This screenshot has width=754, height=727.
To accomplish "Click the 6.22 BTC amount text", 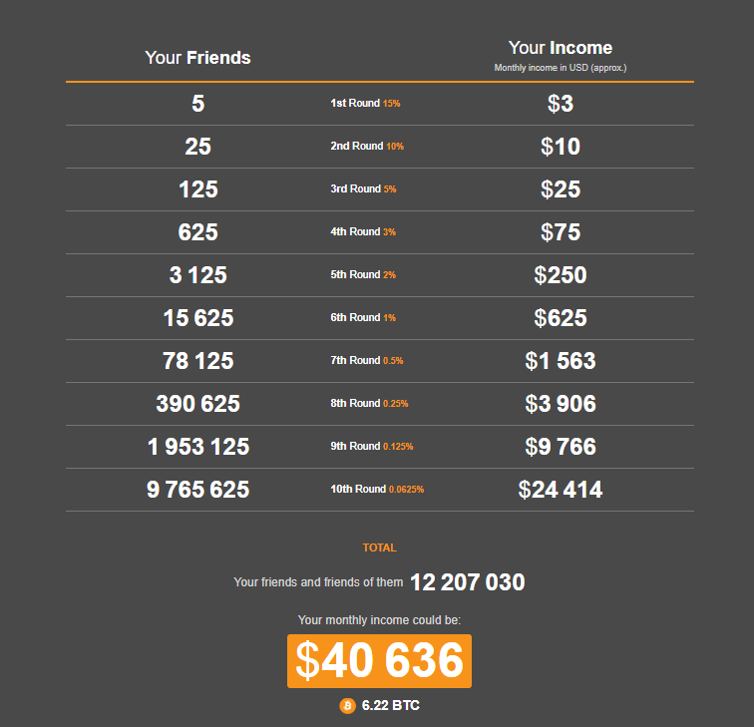I will tap(390, 705).
